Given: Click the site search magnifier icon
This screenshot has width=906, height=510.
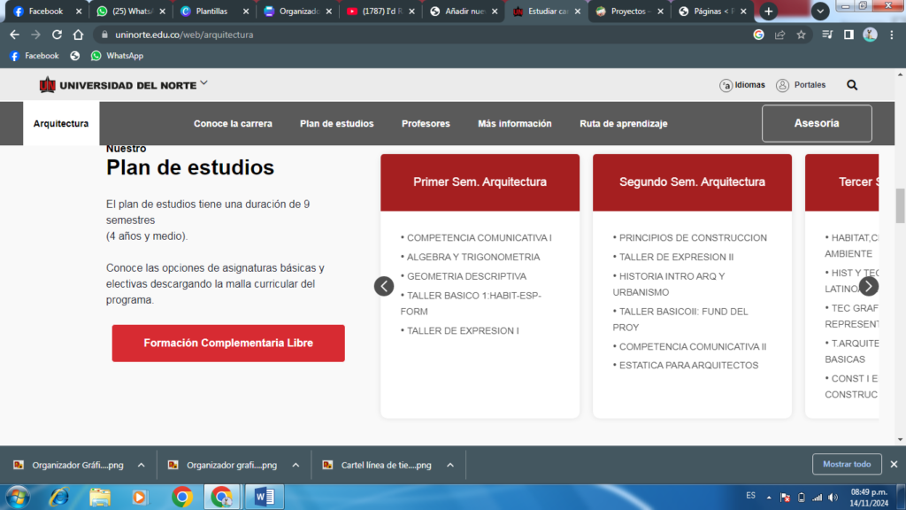Looking at the screenshot, I should click(x=852, y=85).
